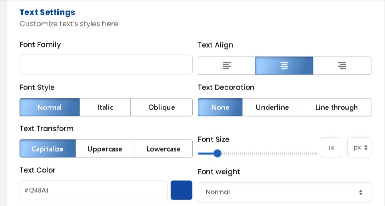Set font style to Italic
Image resolution: width=385 pixels, height=206 pixels.
pyautogui.click(x=105, y=107)
